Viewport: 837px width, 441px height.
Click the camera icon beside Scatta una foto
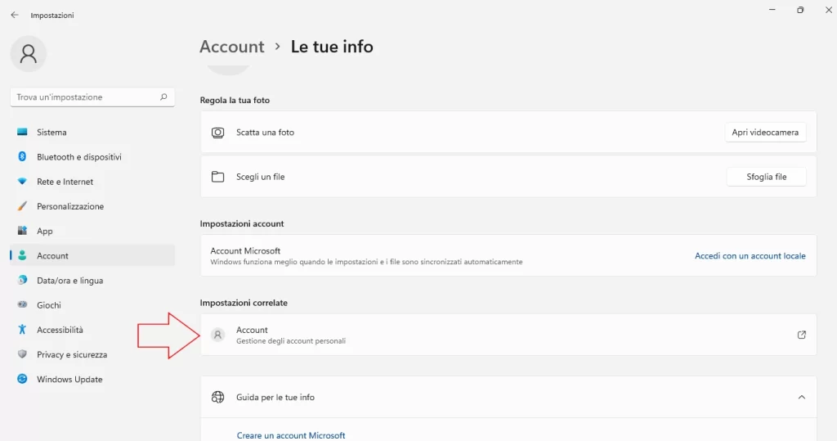point(217,133)
